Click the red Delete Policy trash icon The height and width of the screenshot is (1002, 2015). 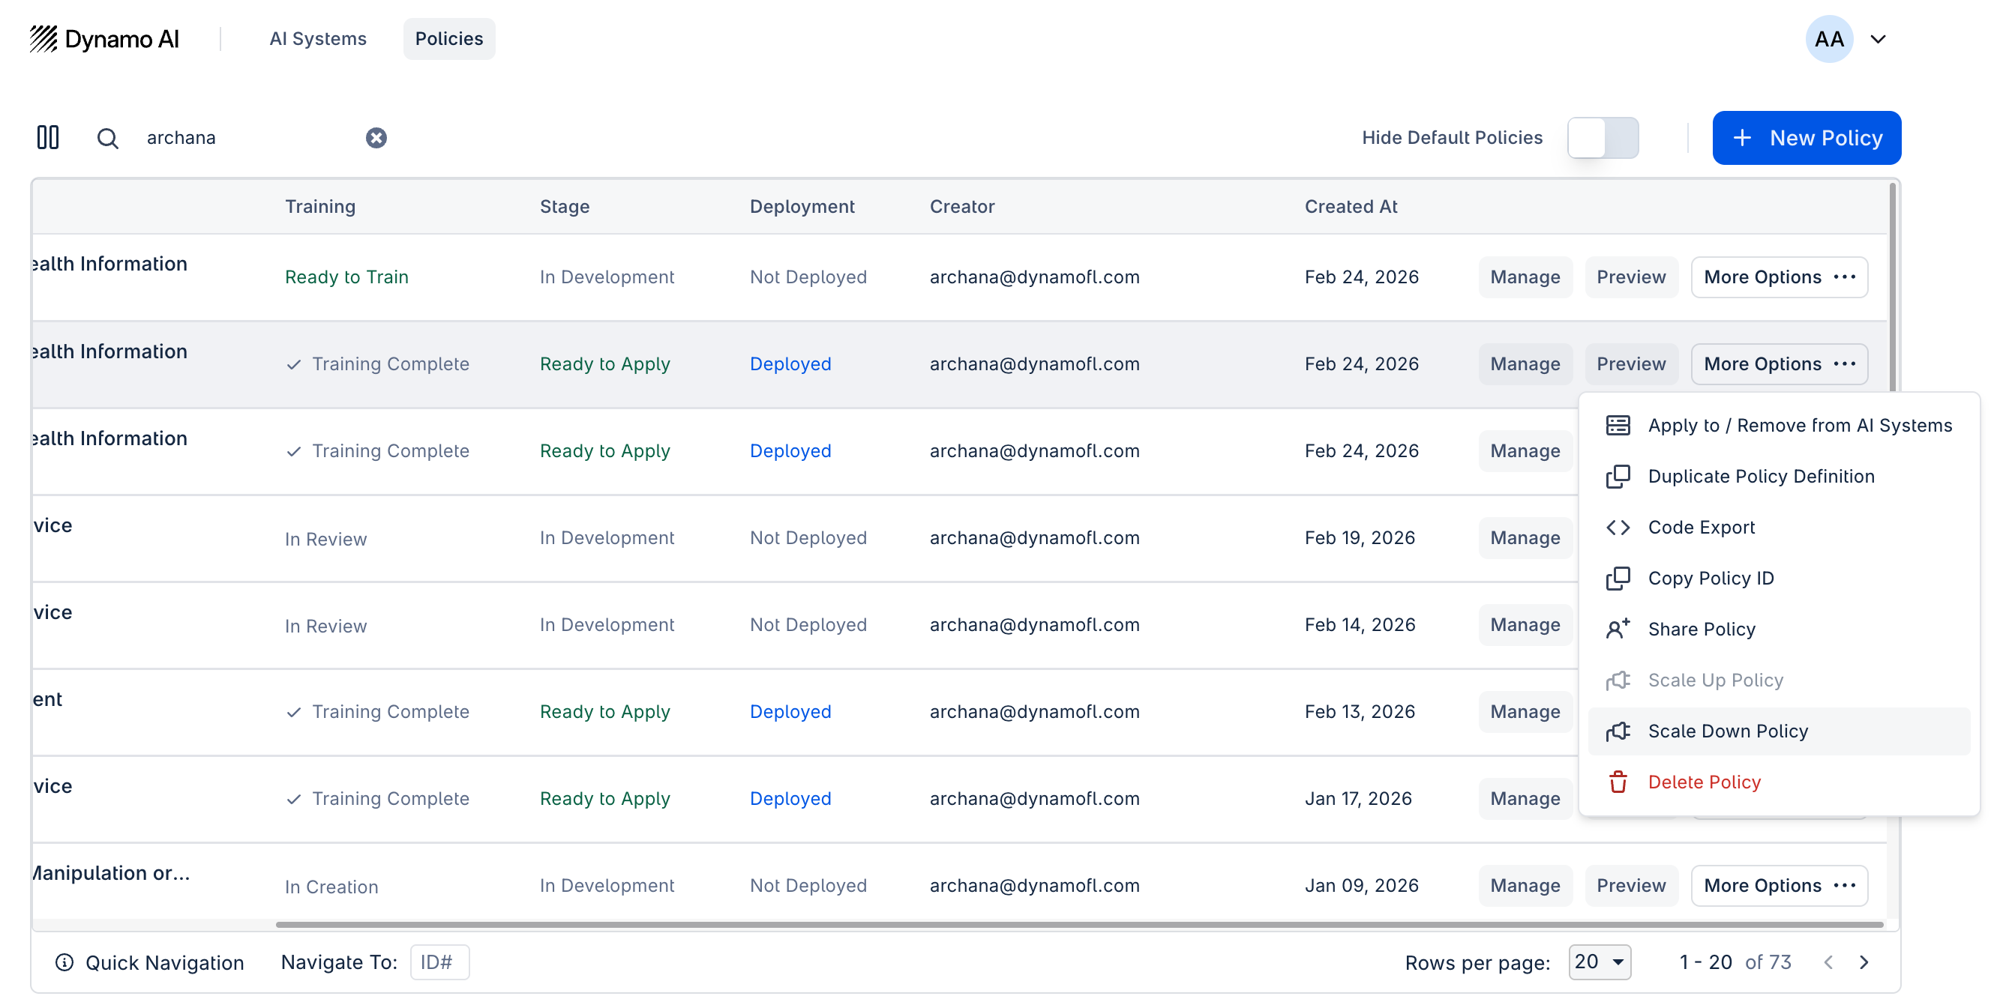click(1618, 782)
